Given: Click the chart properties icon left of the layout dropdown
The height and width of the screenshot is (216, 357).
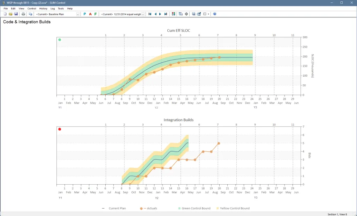Looking at the screenshot, I should pos(199,14).
